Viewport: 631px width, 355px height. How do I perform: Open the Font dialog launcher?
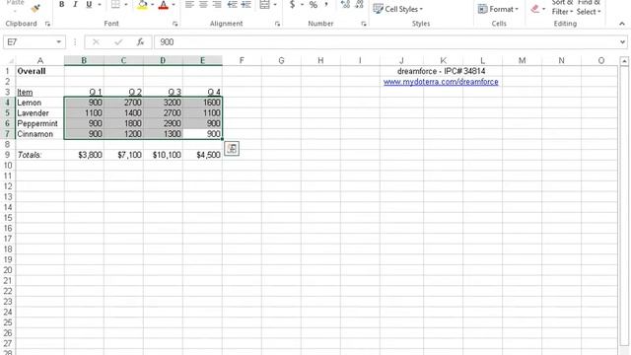175,24
